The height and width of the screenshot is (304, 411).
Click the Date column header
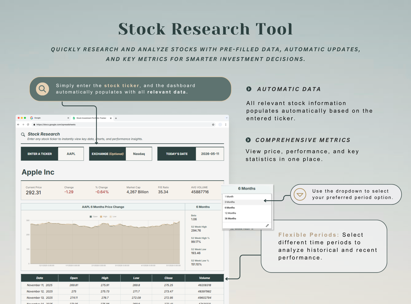pos(40,278)
